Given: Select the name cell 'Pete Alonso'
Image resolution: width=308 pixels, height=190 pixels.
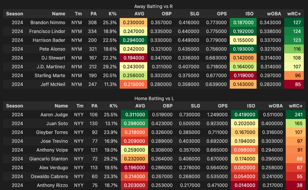Looking at the screenshot, I should click(52, 49).
